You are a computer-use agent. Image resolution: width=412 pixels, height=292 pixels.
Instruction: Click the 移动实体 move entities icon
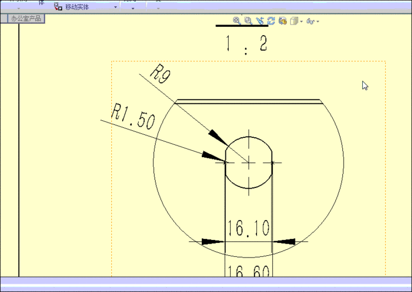point(58,6)
